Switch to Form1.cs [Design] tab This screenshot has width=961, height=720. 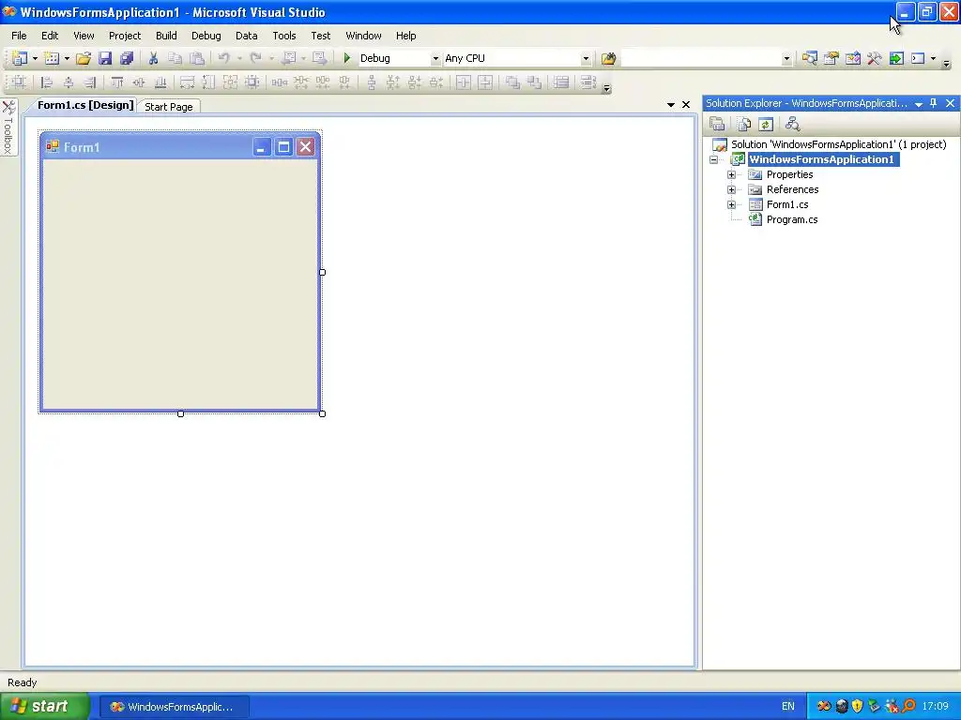point(85,105)
